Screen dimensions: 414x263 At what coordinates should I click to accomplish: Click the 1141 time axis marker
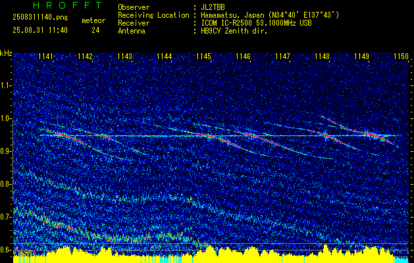coord(45,57)
